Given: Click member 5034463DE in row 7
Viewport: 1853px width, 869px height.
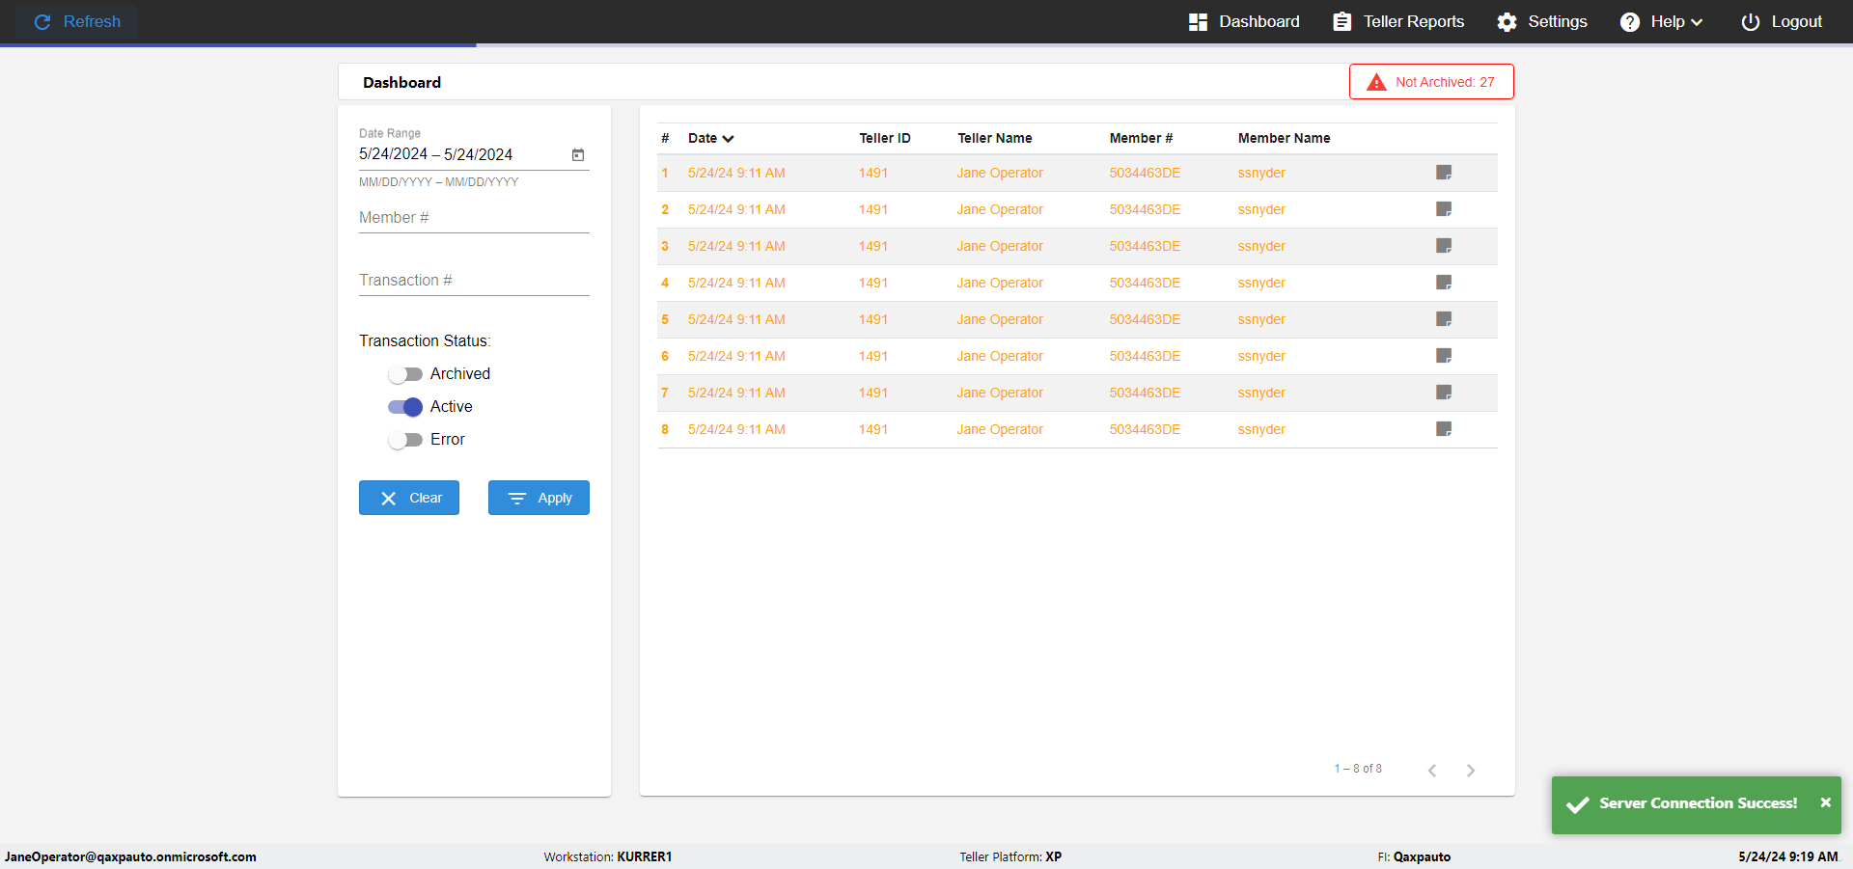Looking at the screenshot, I should click(x=1145, y=393).
